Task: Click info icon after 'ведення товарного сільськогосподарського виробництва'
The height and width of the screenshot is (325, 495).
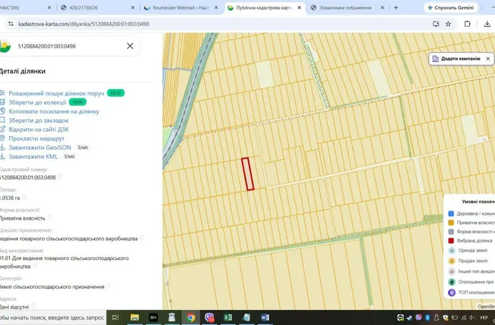Action: [142, 238]
